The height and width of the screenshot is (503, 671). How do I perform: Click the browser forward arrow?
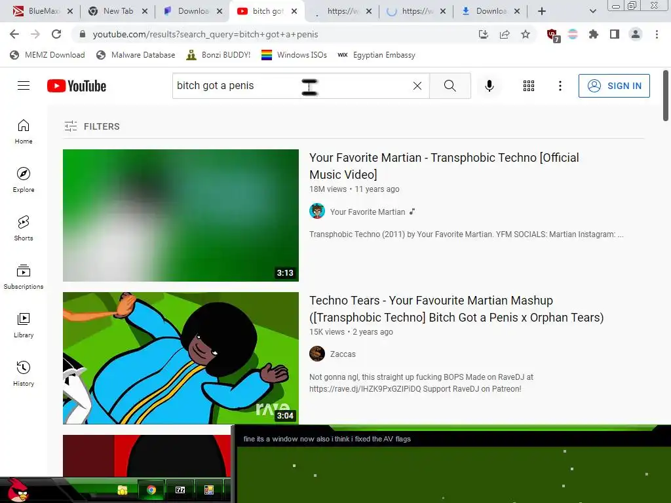pyautogui.click(x=35, y=34)
